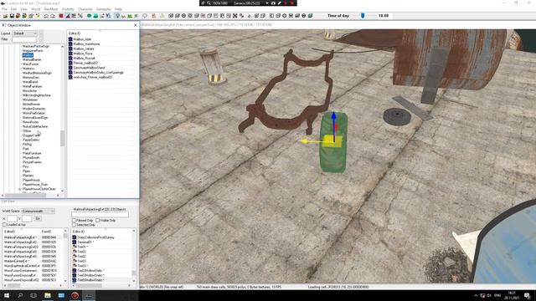
Task: Open Task View from the taskbar
Action: click(33, 295)
